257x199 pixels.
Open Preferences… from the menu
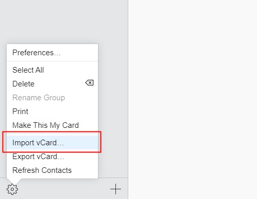(36, 53)
